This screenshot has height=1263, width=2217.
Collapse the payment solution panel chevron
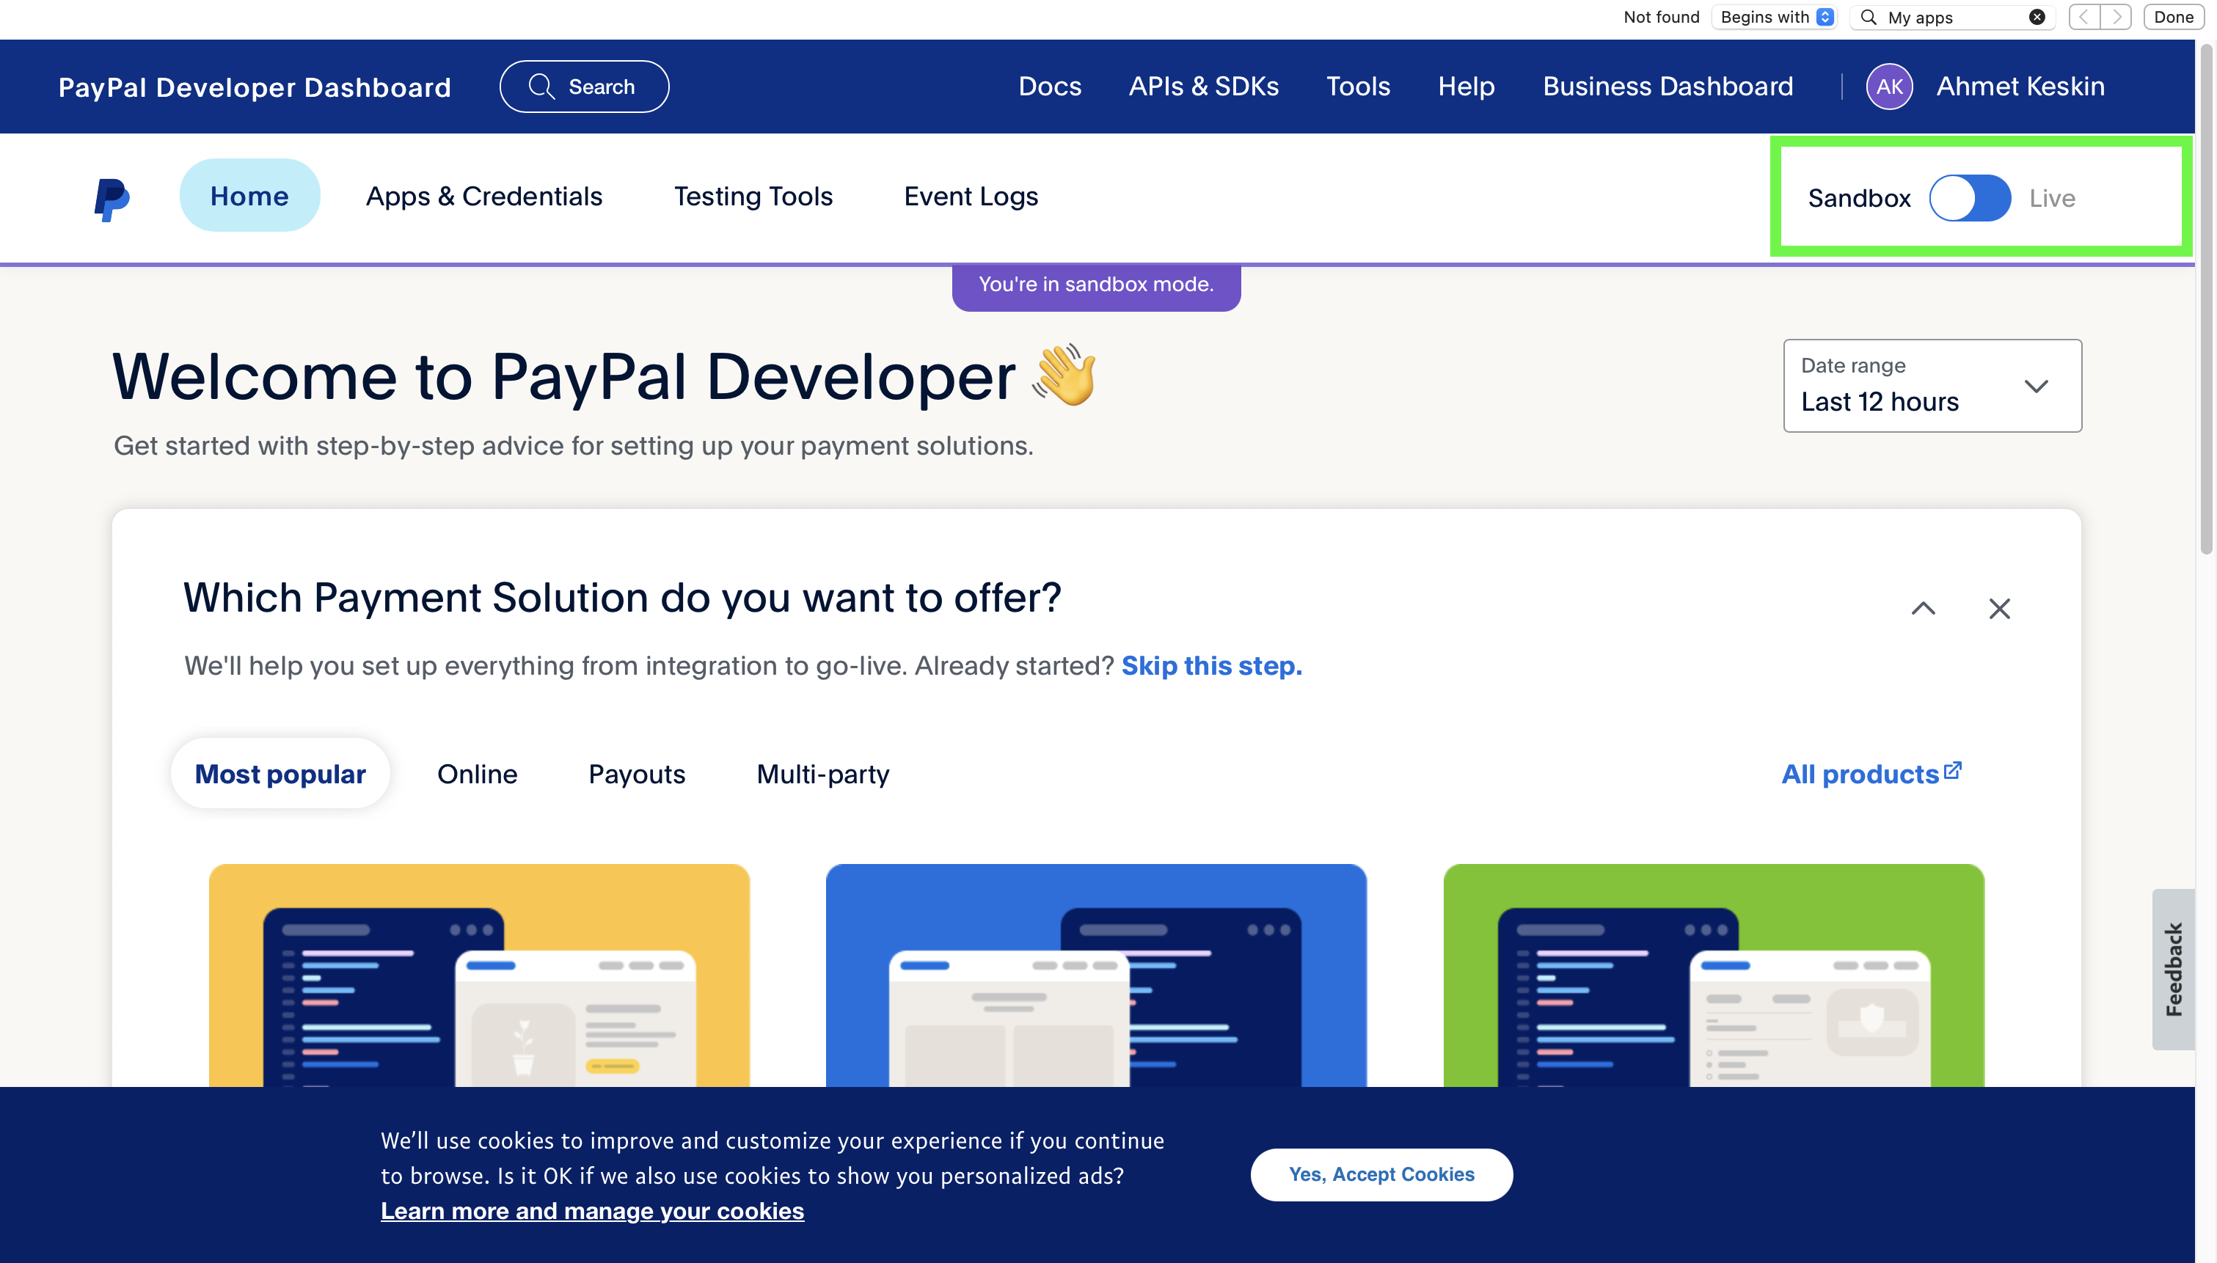point(1923,609)
